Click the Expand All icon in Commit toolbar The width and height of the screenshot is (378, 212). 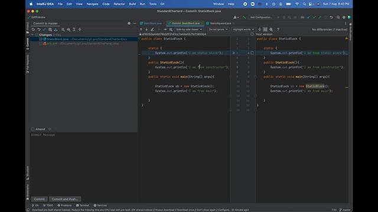click(74, 29)
